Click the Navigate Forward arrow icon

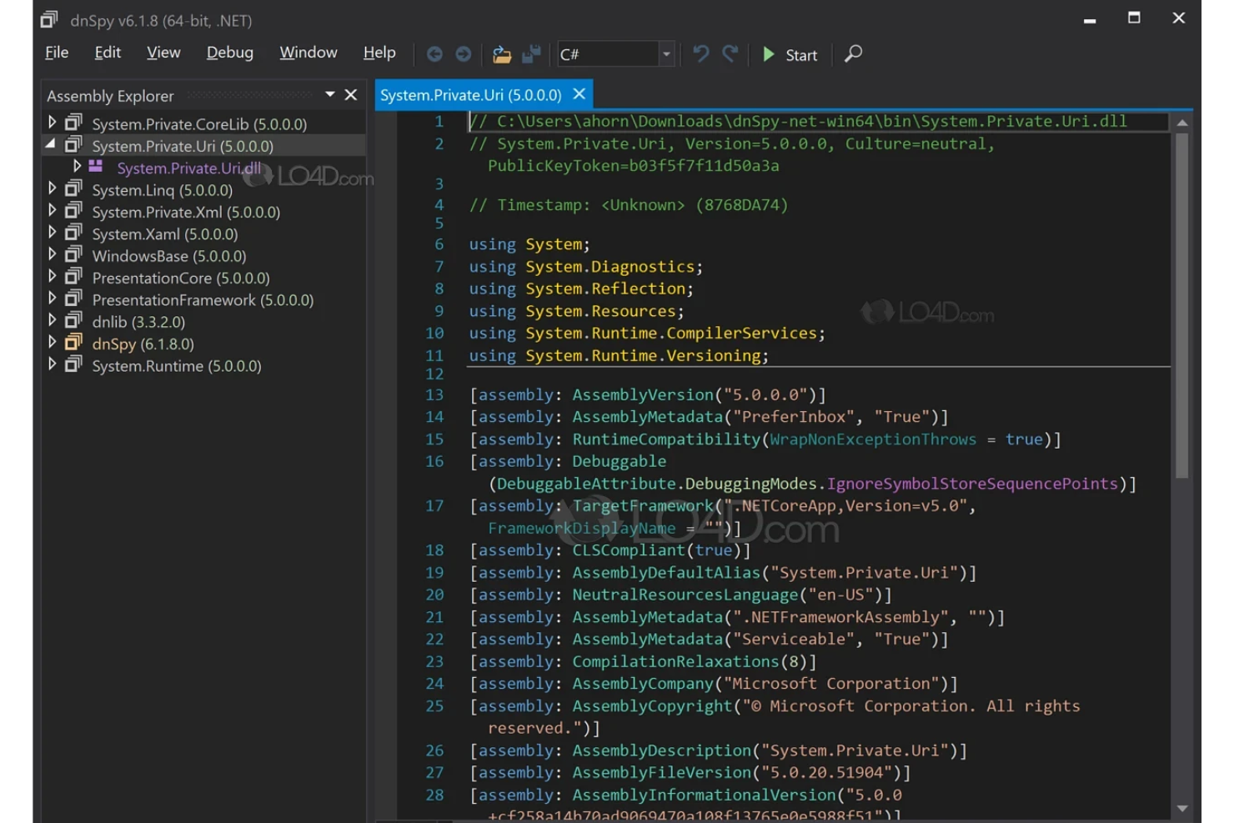click(x=464, y=54)
